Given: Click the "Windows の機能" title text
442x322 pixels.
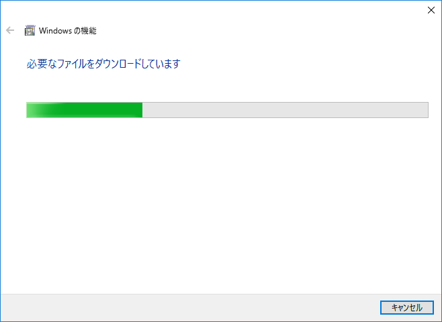Looking at the screenshot, I should [68, 31].
